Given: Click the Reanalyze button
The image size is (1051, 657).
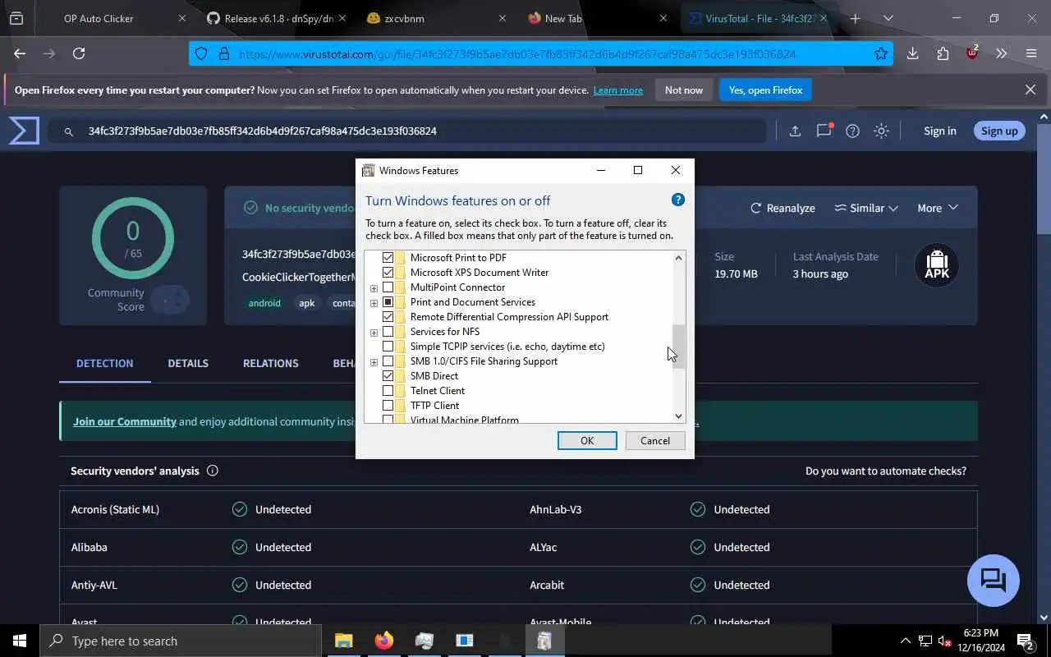Looking at the screenshot, I should coord(783,208).
